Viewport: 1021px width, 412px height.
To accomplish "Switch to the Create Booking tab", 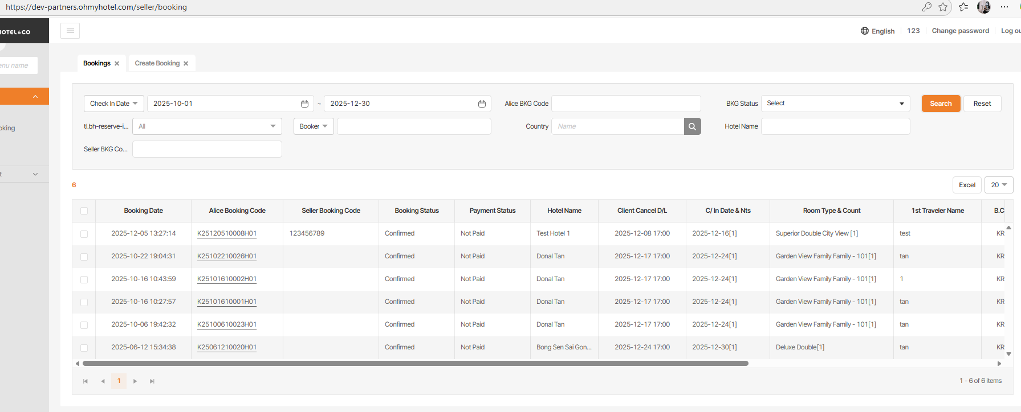I will click(x=157, y=63).
